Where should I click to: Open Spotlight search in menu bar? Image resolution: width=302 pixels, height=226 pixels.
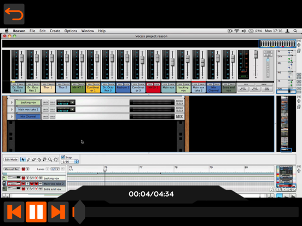pos(295,31)
